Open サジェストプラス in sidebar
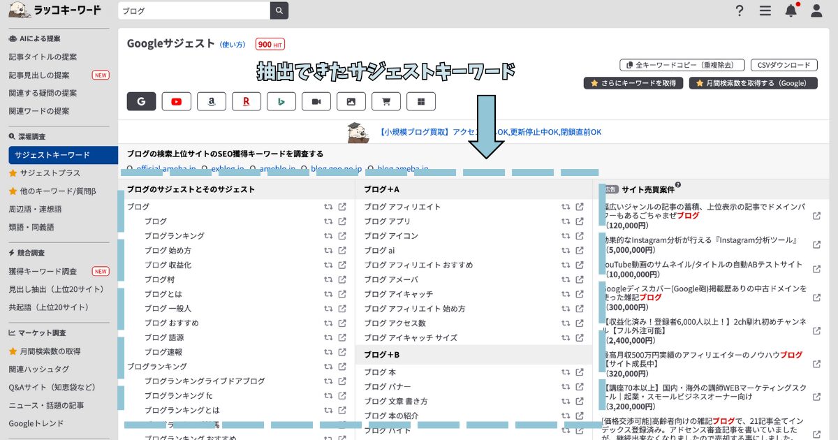The width and height of the screenshot is (838, 440). 44,173
